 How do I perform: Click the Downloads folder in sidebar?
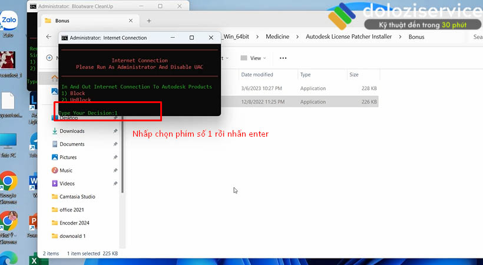(72, 131)
